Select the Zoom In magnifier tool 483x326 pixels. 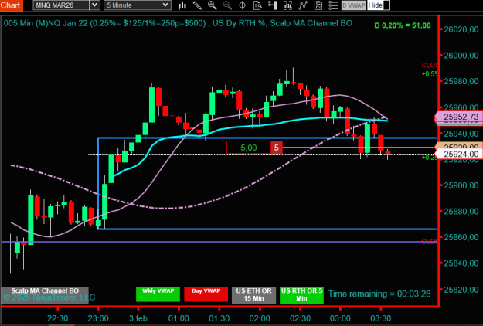pos(213,5)
